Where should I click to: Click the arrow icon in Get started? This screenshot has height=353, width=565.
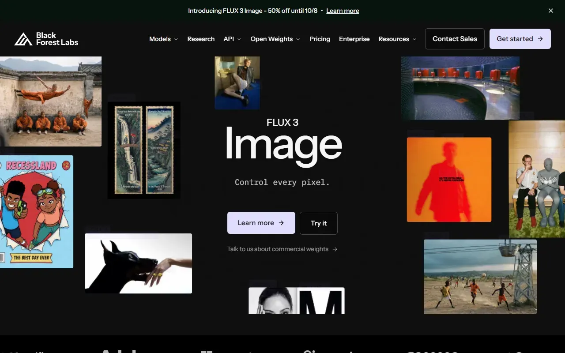[540, 39]
